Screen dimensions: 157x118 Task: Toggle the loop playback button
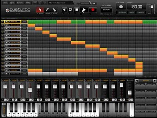point(70,10)
